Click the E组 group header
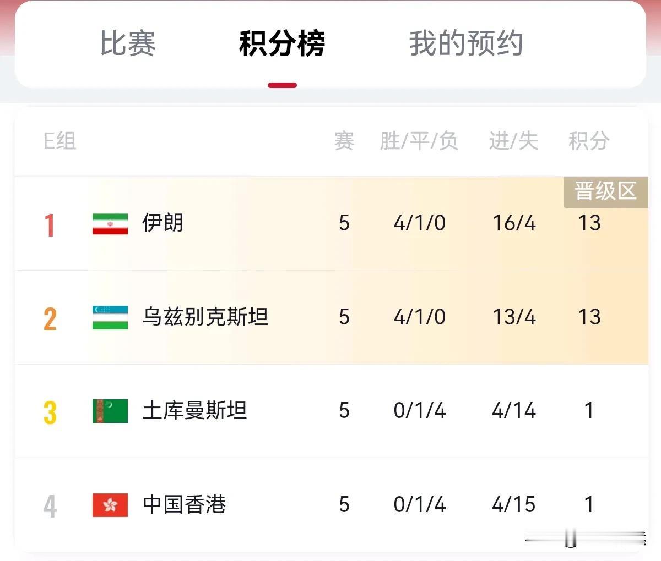The height and width of the screenshot is (561, 661). click(x=59, y=141)
